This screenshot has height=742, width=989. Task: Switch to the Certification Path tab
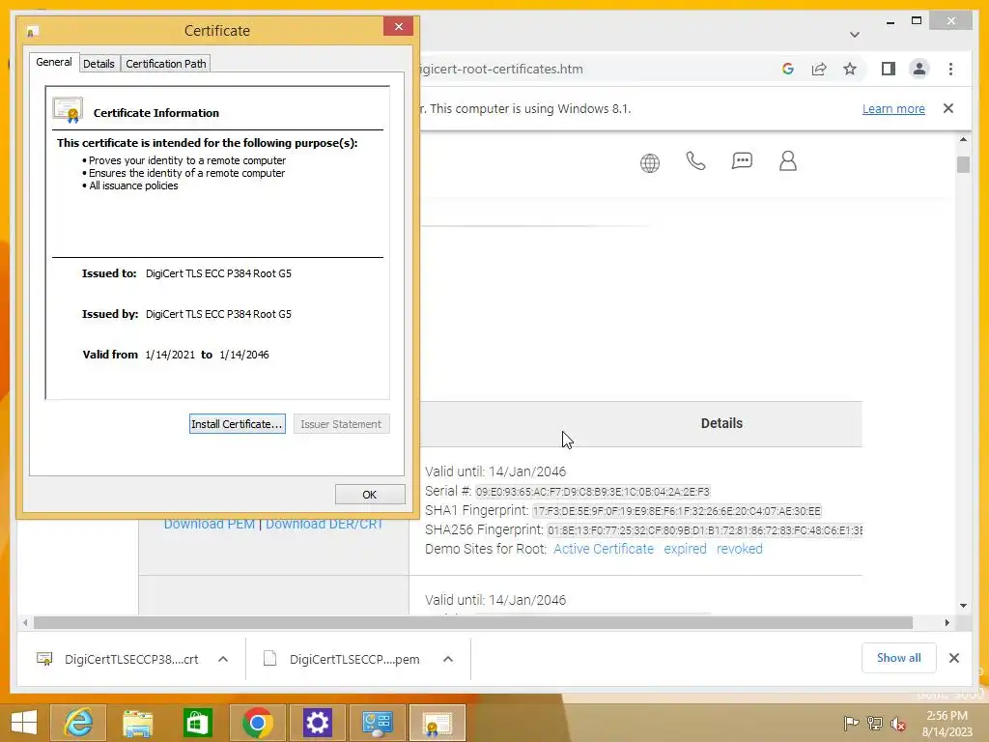point(166,64)
